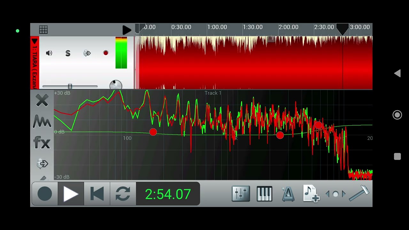Close the EQ panel with the X
This screenshot has height=230, width=409.
[42, 101]
